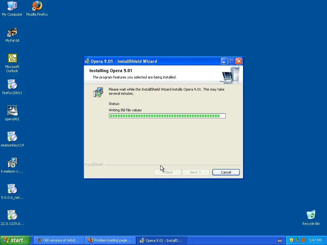327x245 pixels.
Task: Click the 'Writing INI file values' status text
Action: [125, 110]
